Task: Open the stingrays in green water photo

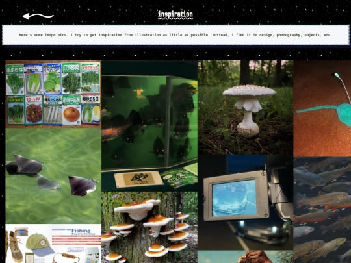Action: coord(53,176)
